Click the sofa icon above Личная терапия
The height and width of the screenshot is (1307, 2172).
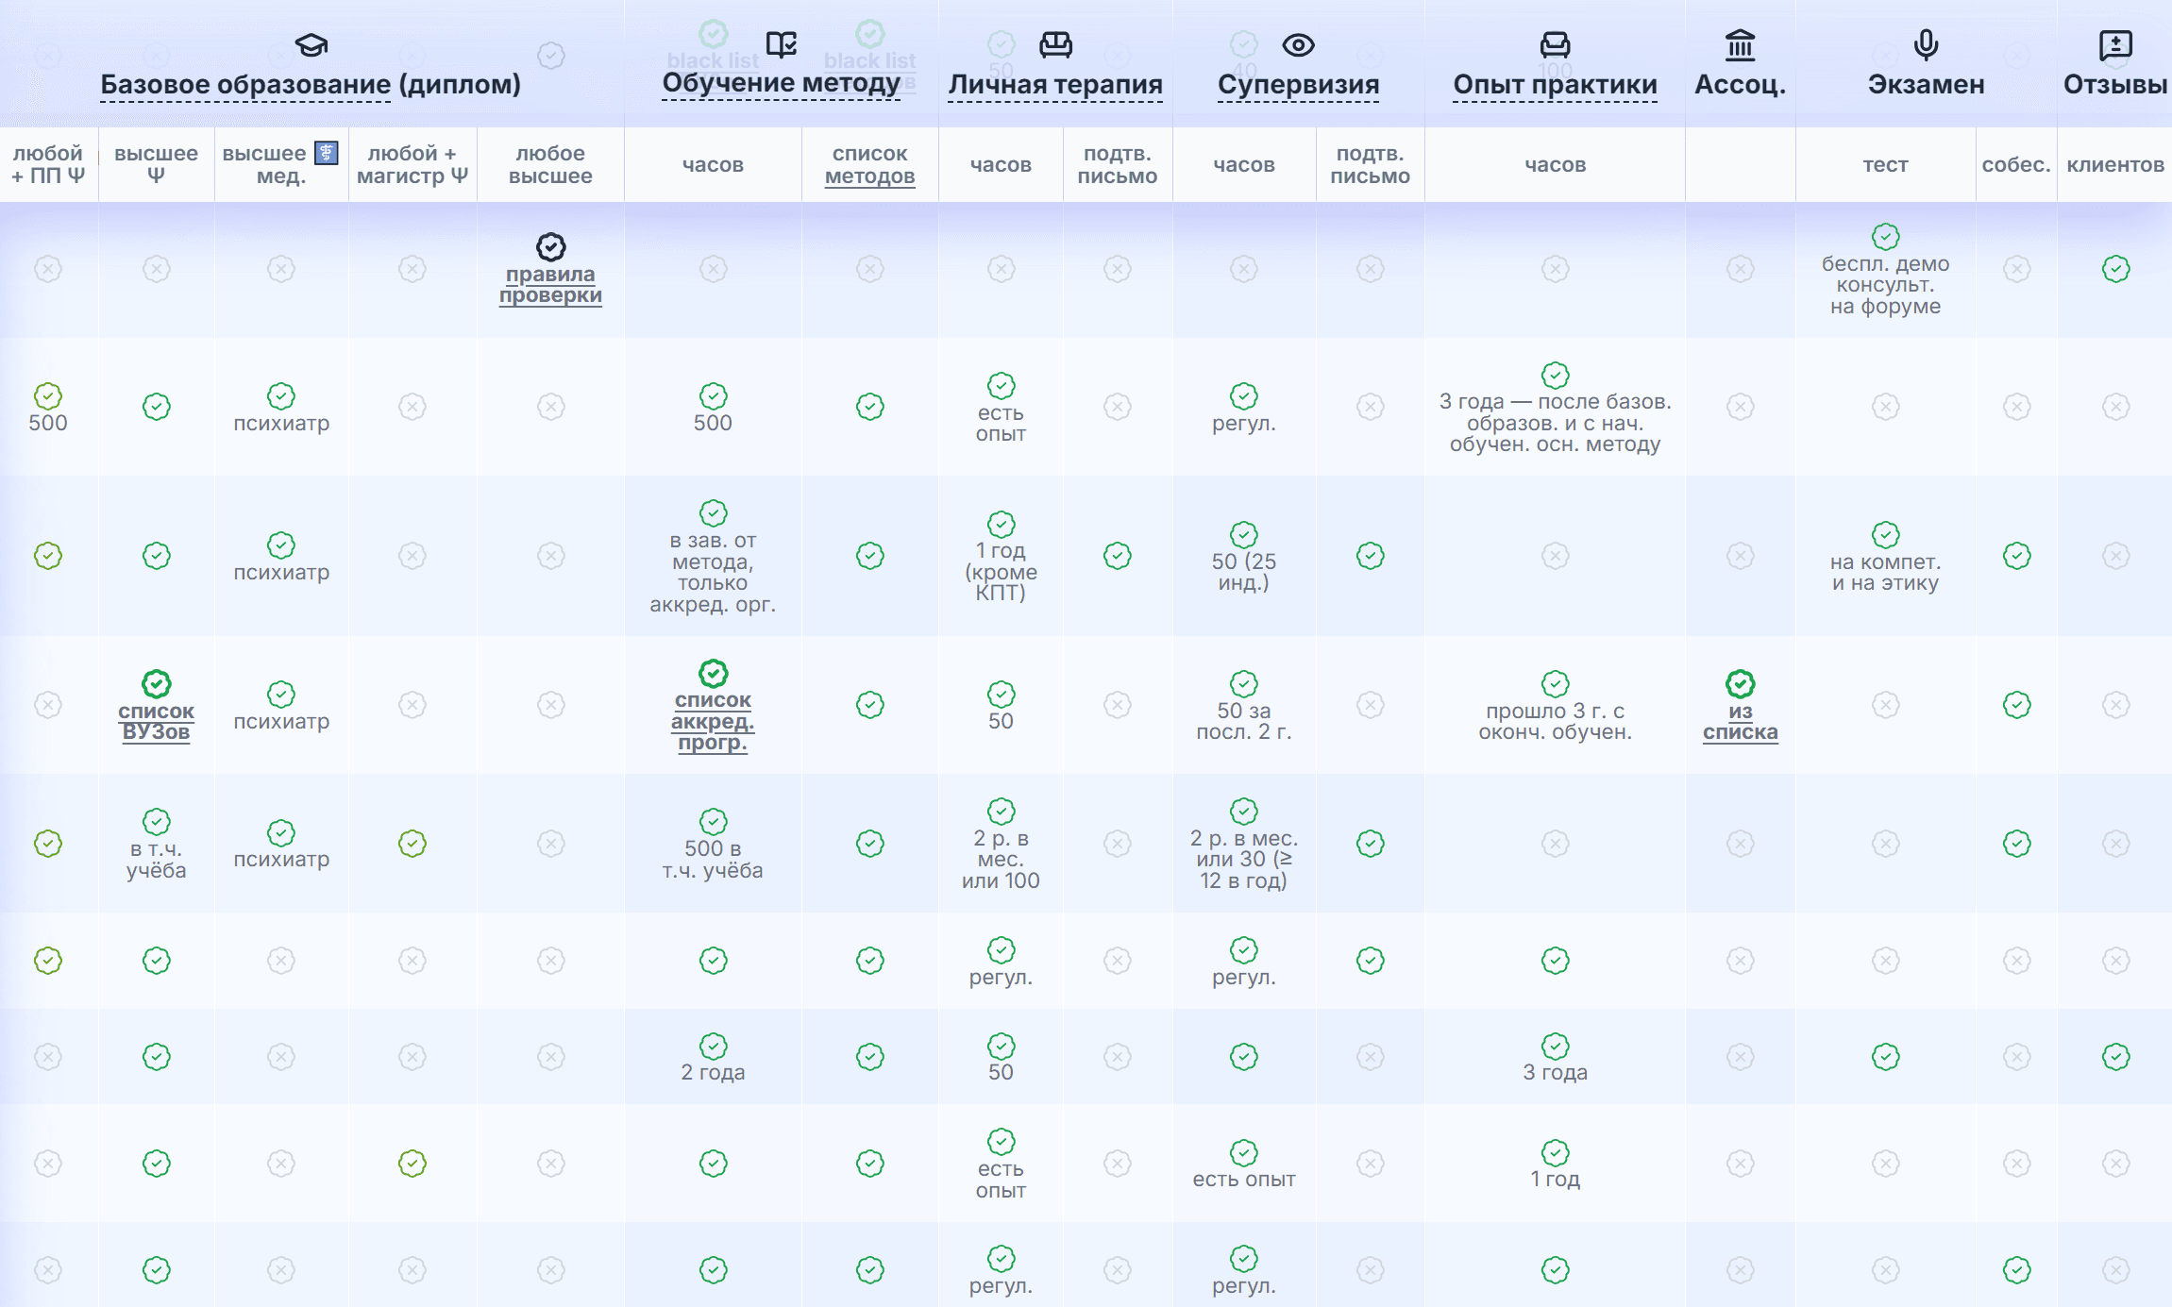pos(1055,44)
